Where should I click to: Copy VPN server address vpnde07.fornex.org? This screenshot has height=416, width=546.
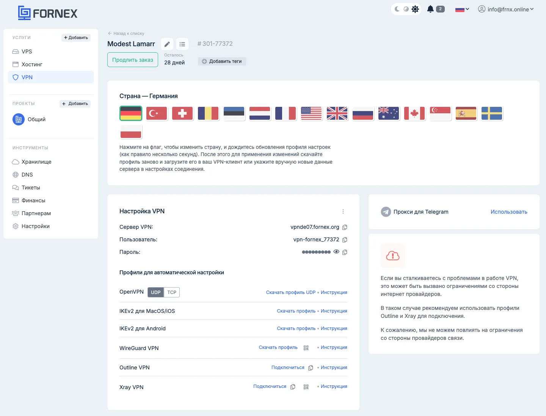[x=345, y=227]
